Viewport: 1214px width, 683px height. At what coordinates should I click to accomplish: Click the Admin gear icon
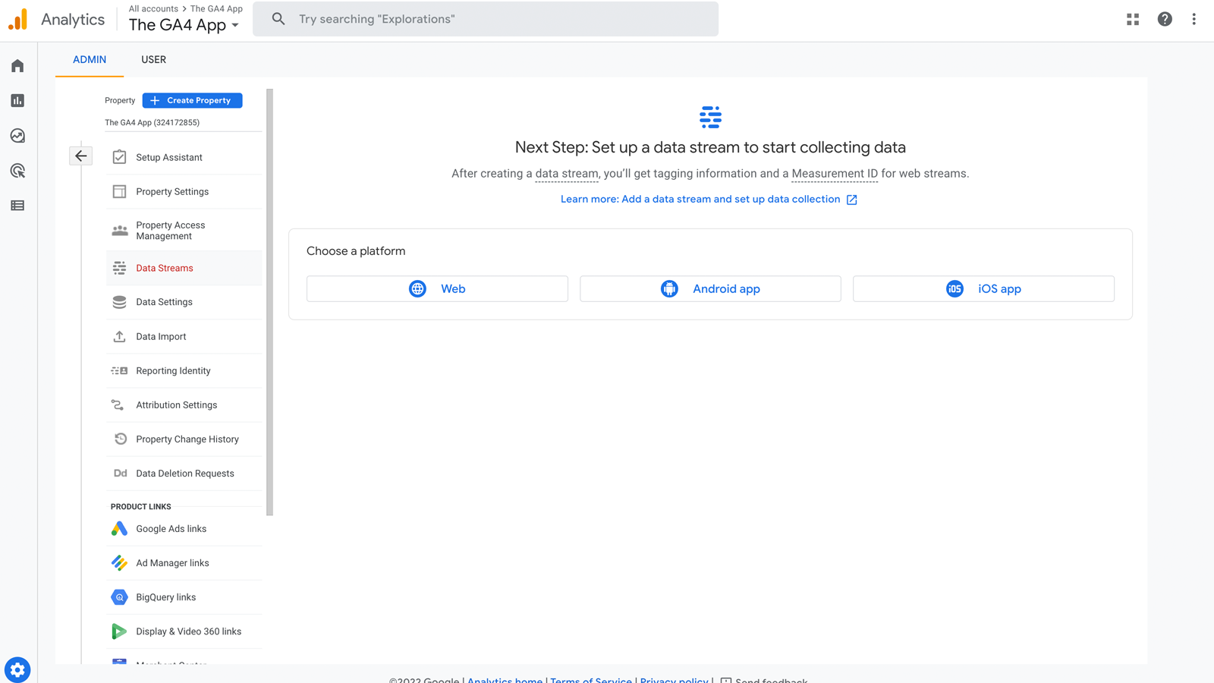17,669
